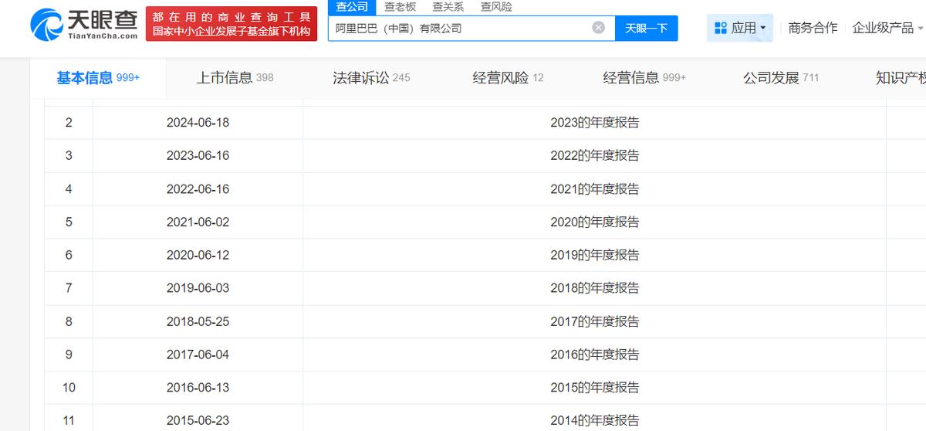Clear the search box with X icon

point(598,28)
